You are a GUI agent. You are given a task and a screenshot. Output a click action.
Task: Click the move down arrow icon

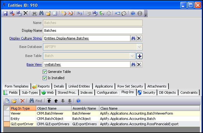point(63,101)
